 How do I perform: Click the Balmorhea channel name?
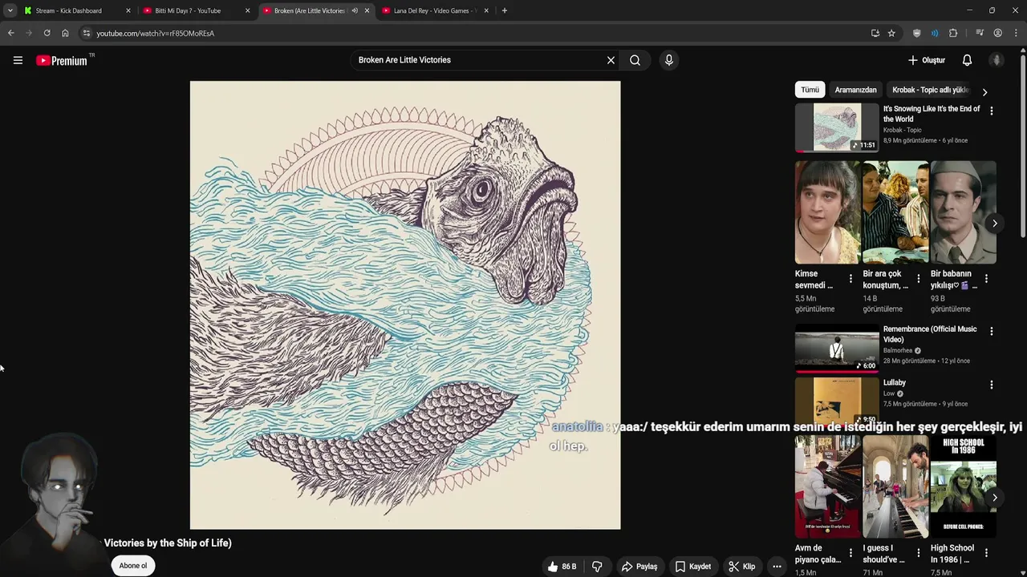[x=898, y=350]
